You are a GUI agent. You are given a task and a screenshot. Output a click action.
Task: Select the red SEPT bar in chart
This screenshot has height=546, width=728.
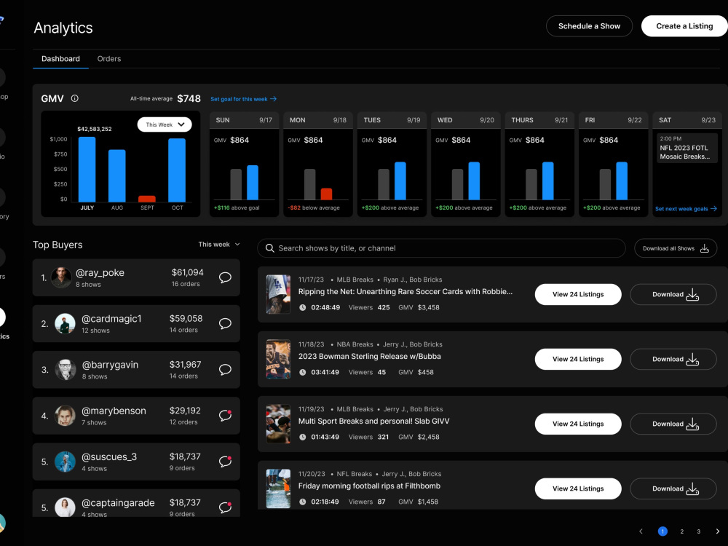coord(147,199)
